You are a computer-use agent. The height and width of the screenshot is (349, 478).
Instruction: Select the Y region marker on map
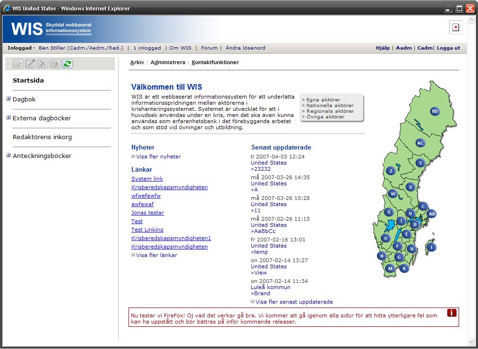coord(421,163)
